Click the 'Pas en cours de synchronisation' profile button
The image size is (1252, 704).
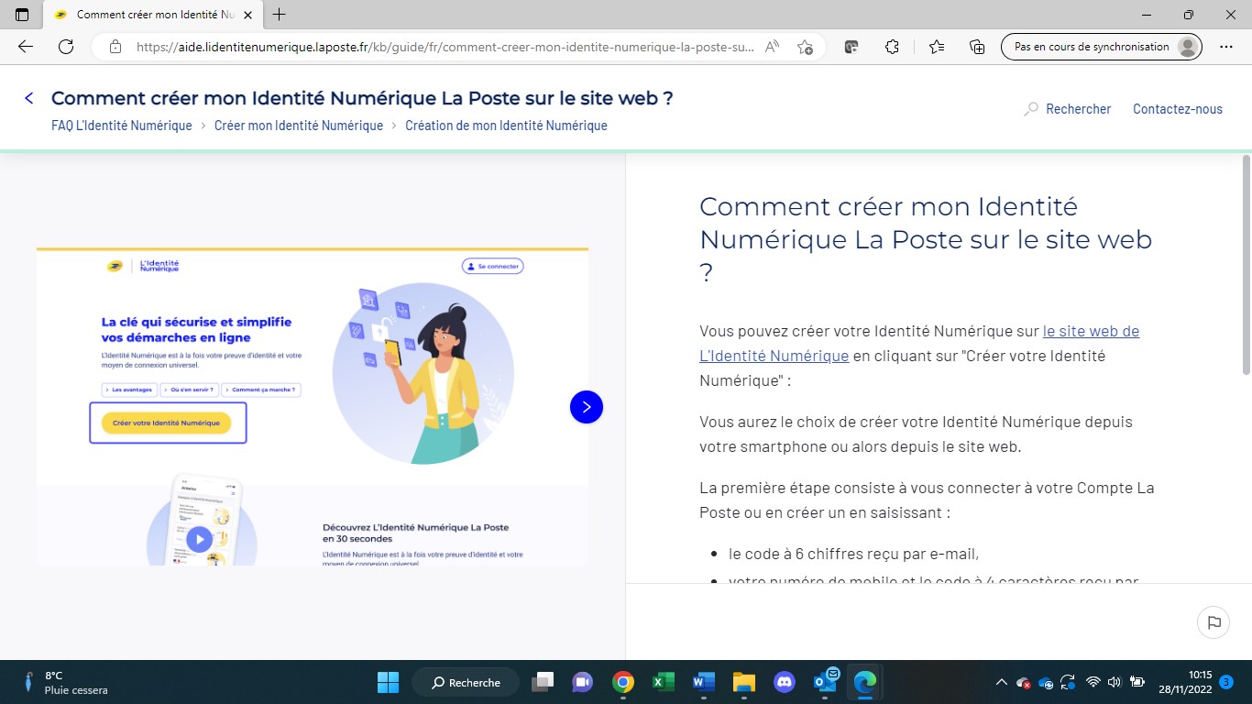click(1103, 47)
